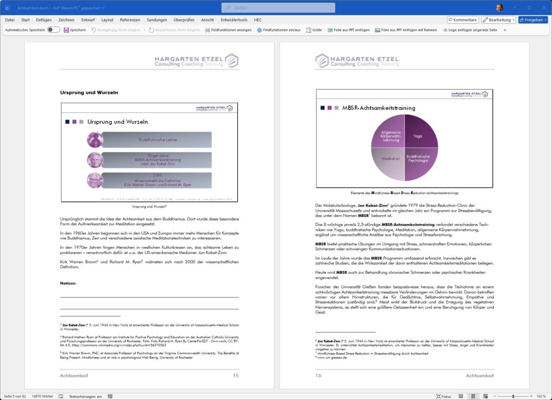Image resolution: width=552 pixels, height=400 pixels.
Task: Click the Kommentare button
Action: coord(463,20)
